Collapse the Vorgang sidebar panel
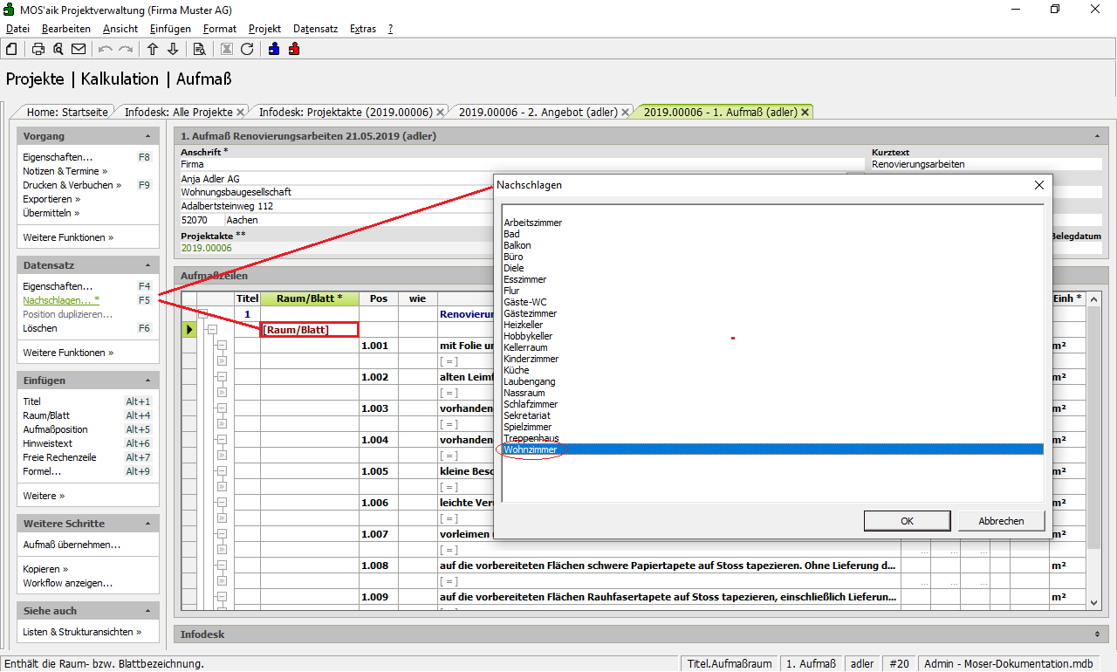1117x672 pixels. pos(147,136)
